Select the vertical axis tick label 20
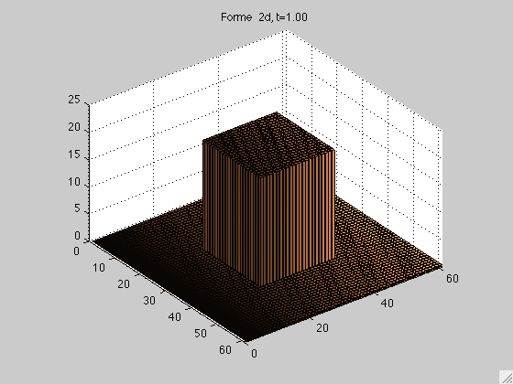Screen dimensions: 513x384 point(74,127)
